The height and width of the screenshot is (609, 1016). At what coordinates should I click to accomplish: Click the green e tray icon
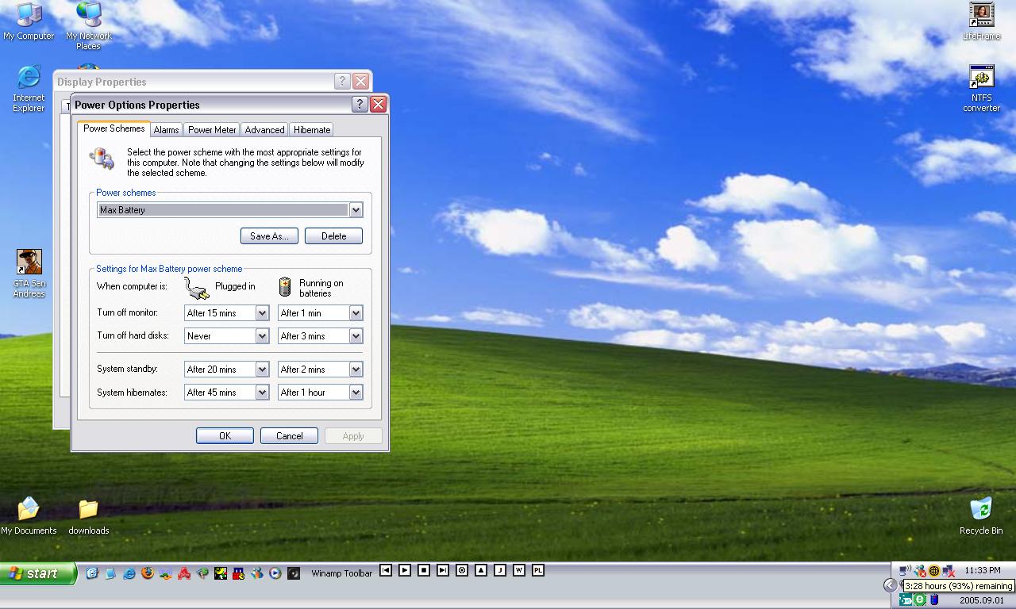coord(920,599)
